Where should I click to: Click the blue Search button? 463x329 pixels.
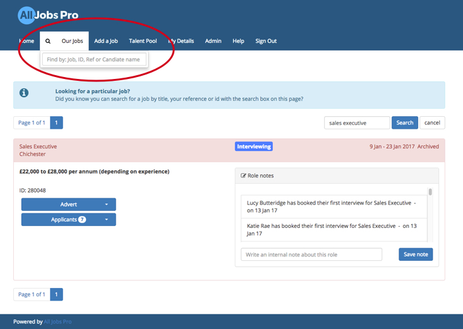405,123
